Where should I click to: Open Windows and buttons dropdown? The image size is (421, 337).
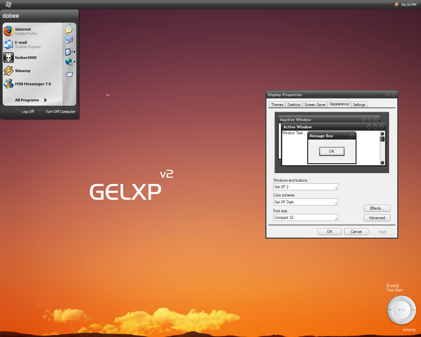306,187
